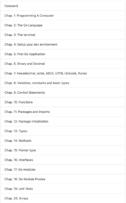Select Chap. 8: Variables, constants and basic types
Viewport: 126px width, 203px height.
[x=62, y=83]
